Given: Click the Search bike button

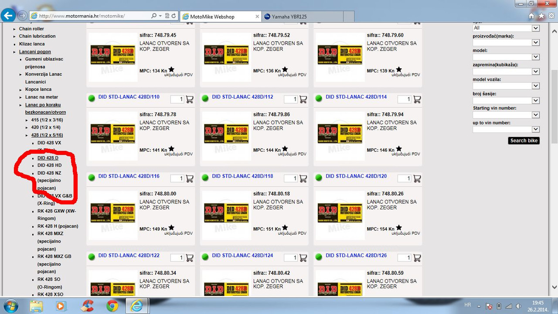Looking at the screenshot, I should (524, 140).
